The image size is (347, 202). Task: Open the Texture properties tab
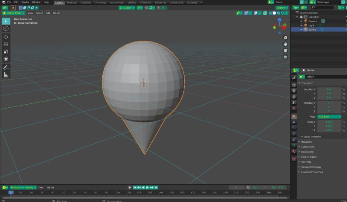pyautogui.click(x=294, y=159)
